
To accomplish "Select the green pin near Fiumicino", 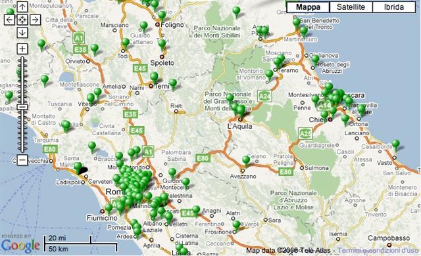I will (109, 209).
